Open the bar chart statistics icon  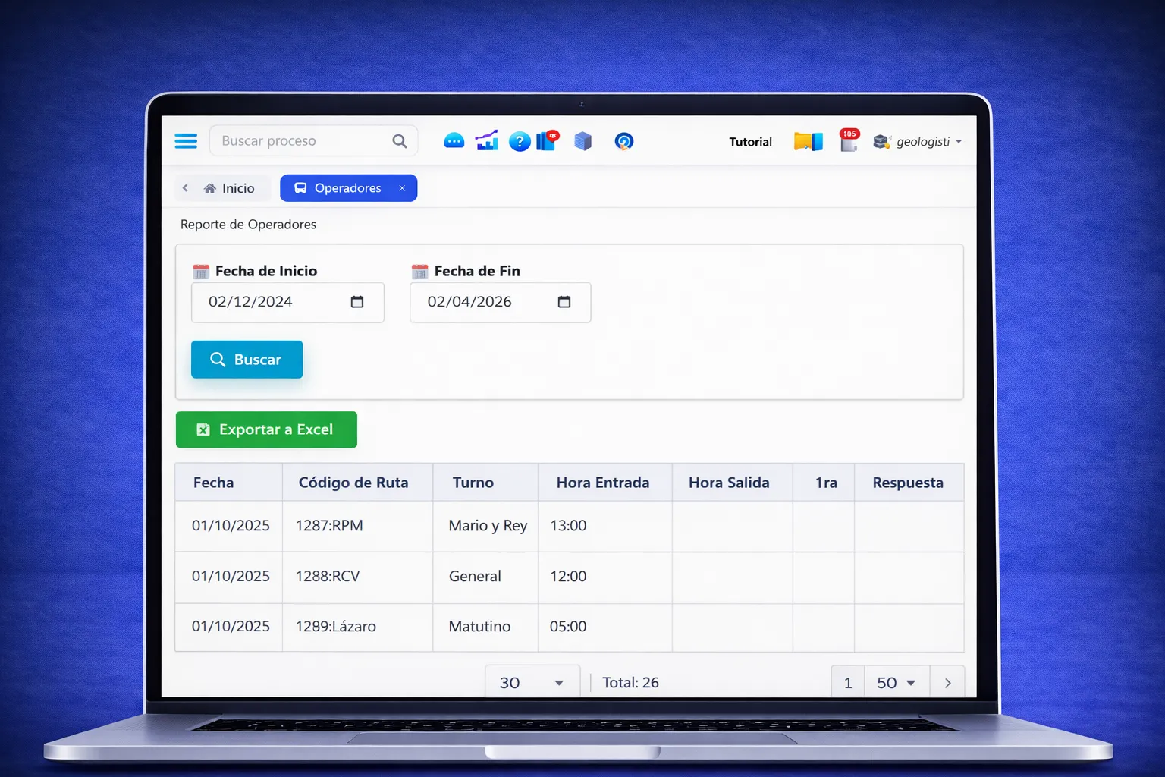tap(486, 141)
